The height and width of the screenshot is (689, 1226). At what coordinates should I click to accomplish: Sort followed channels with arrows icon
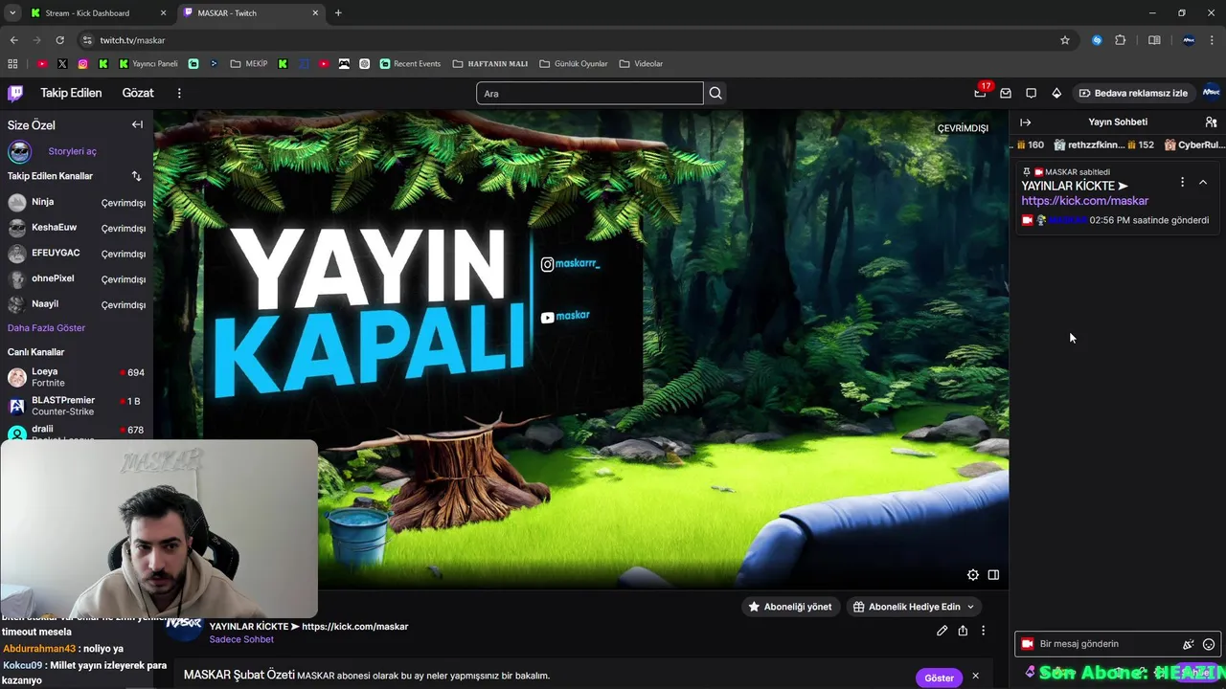click(136, 176)
